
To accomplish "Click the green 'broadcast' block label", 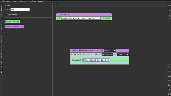I will [x=77, y=60].
